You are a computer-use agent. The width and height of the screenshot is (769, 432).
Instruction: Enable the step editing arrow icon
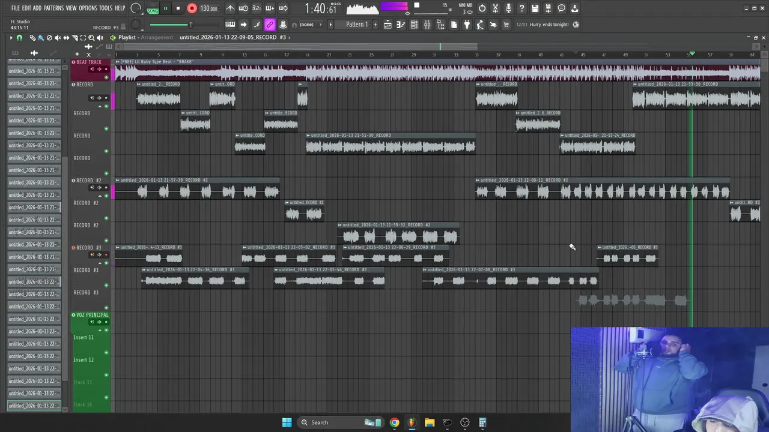coord(243,25)
